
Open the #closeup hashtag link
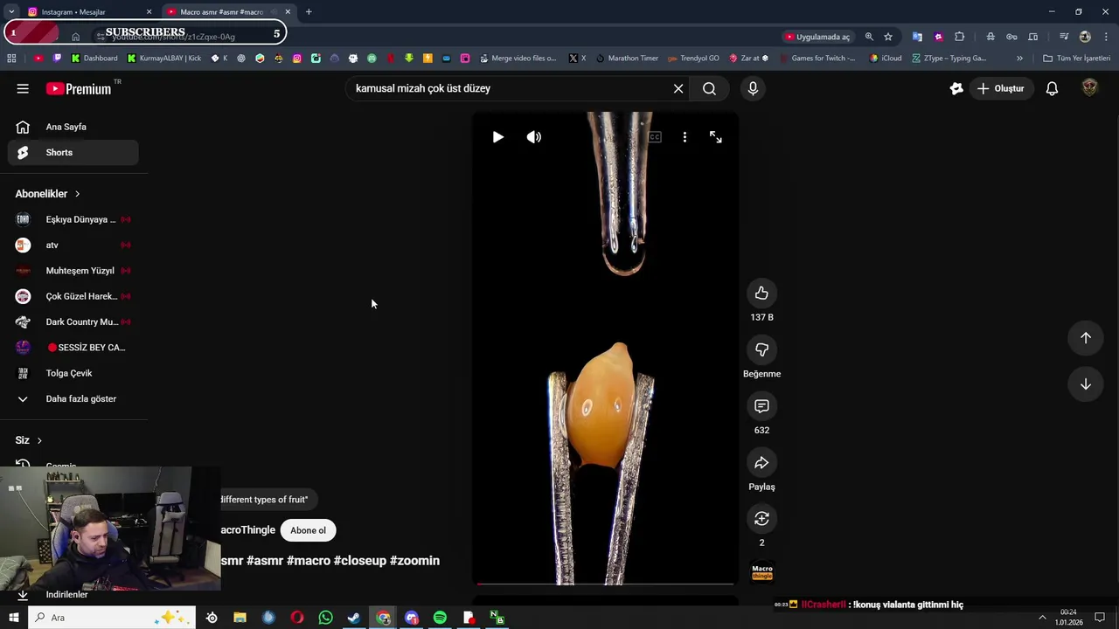[x=359, y=561]
